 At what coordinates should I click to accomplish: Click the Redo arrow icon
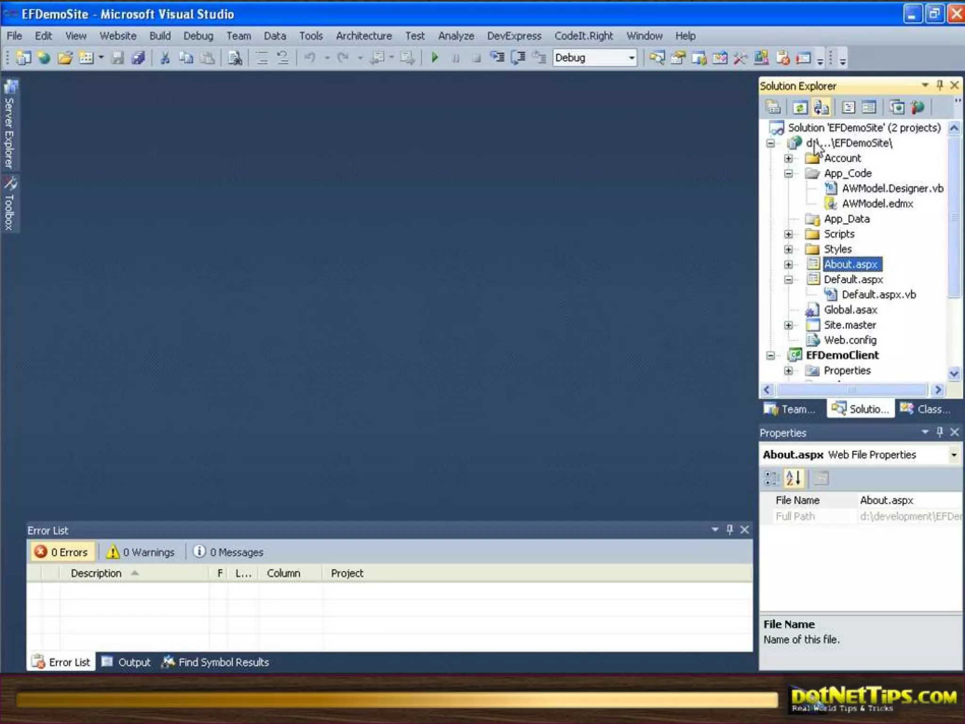(343, 58)
